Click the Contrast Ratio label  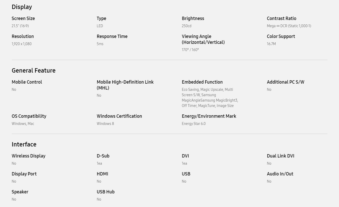[281, 18]
